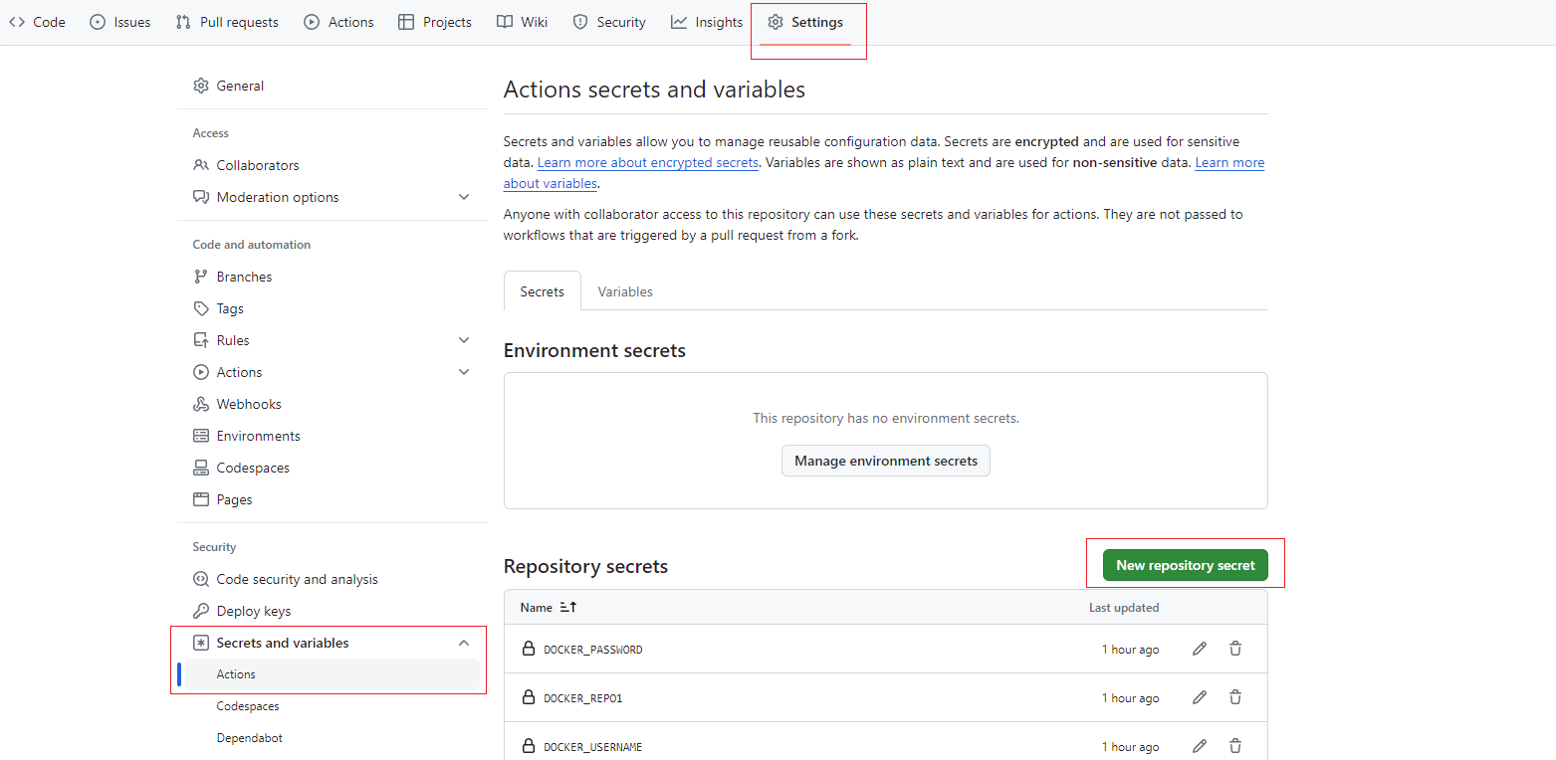Switch to the Secrets tab
This screenshot has width=1556, height=760.
coord(543,291)
